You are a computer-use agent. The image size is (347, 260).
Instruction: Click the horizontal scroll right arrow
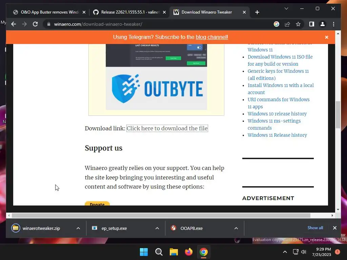coord(332,215)
